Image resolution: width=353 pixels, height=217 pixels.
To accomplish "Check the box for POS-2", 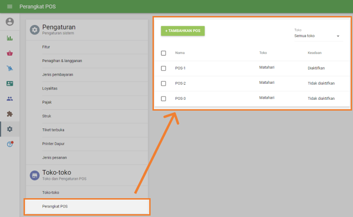I will (x=163, y=83).
